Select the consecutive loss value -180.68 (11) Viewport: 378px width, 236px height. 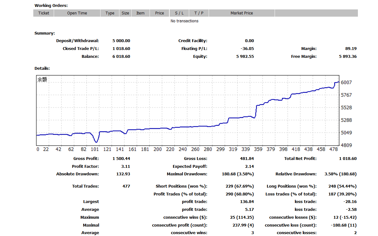[344, 225]
